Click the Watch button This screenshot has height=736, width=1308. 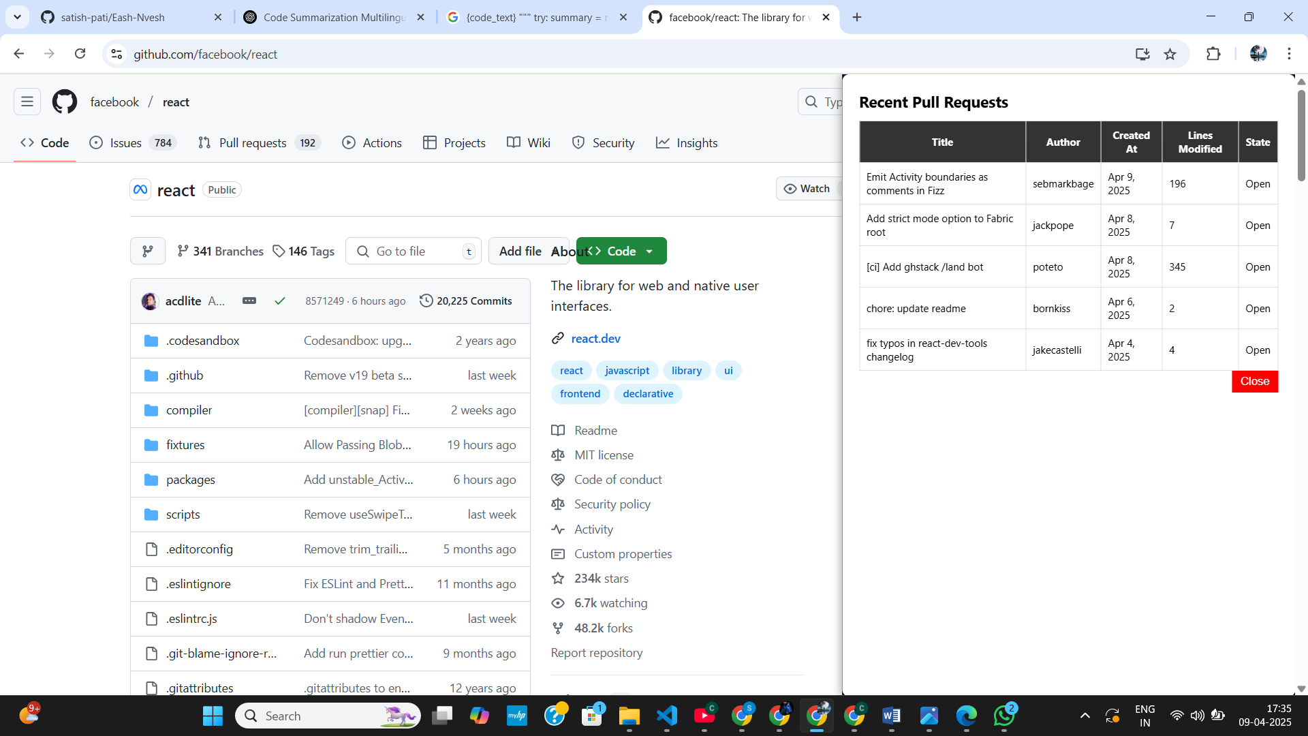point(808,189)
